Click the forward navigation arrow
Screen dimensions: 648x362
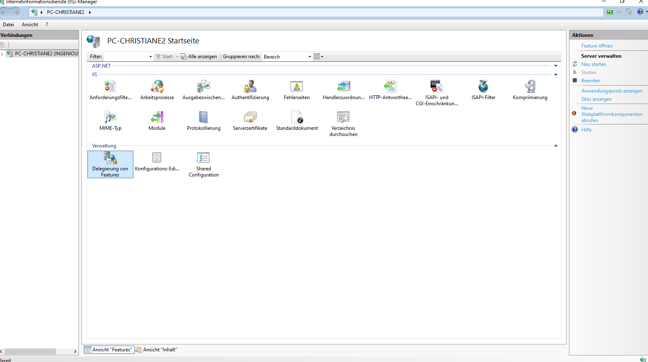tap(16, 12)
